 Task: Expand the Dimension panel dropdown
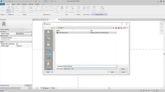[47, 15]
